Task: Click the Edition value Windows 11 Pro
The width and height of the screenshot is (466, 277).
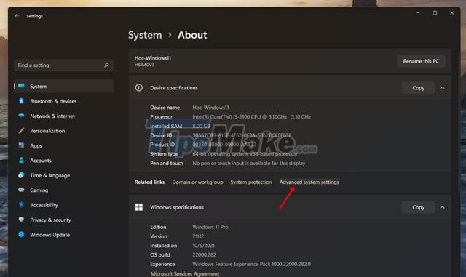Action: [x=210, y=227]
